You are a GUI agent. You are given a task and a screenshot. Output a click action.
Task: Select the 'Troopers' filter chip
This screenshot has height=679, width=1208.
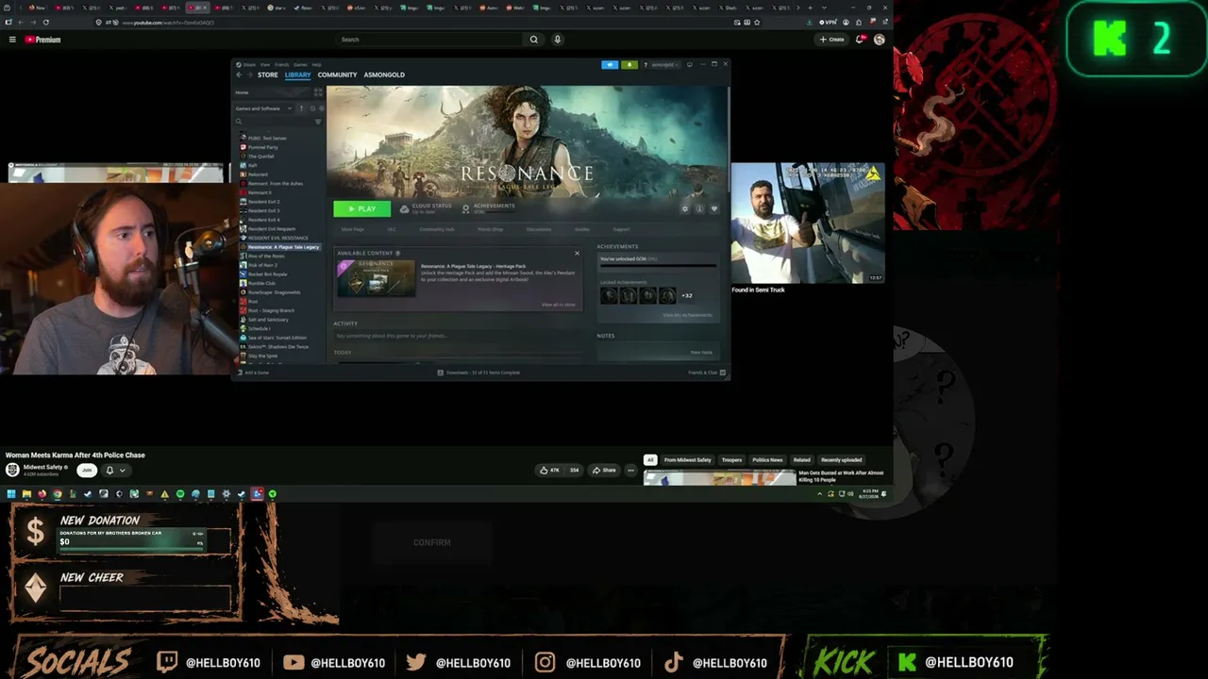[731, 460]
